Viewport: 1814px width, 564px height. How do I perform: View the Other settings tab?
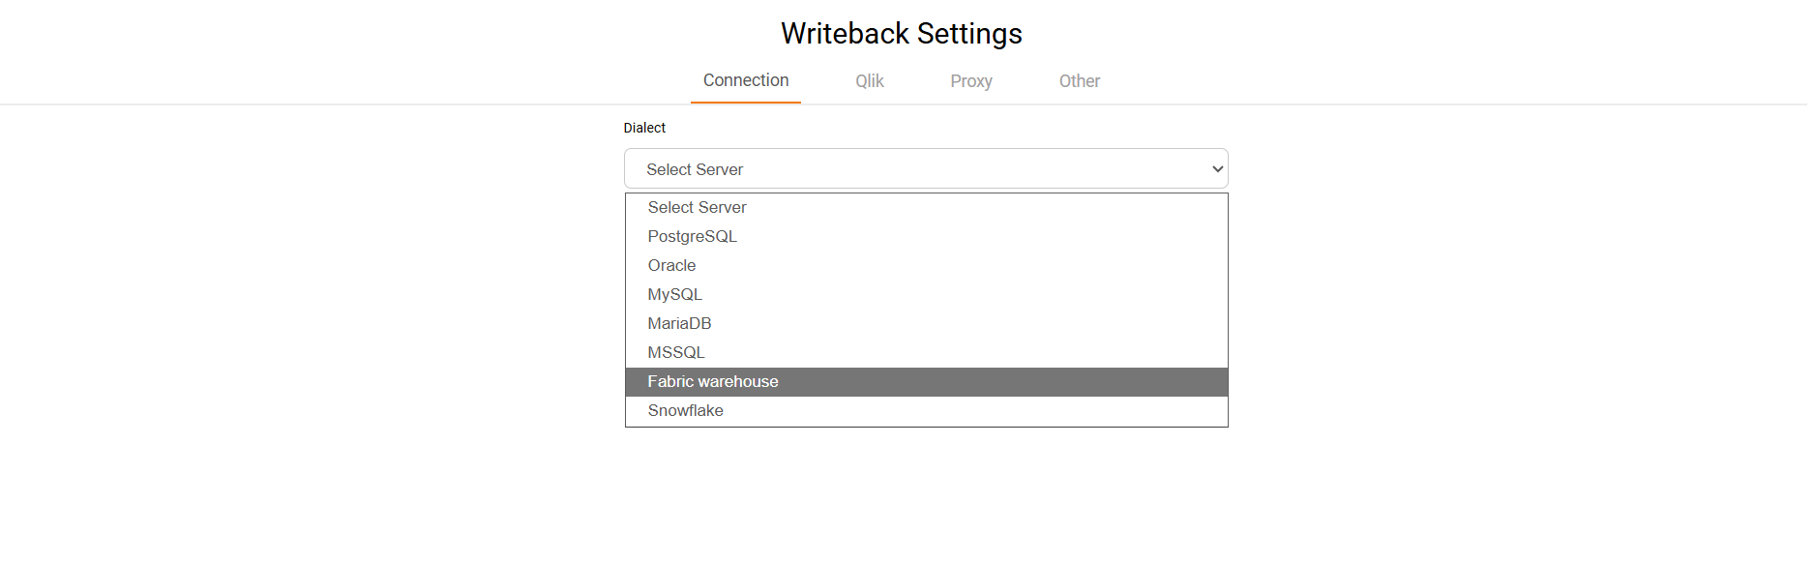(1079, 81)
